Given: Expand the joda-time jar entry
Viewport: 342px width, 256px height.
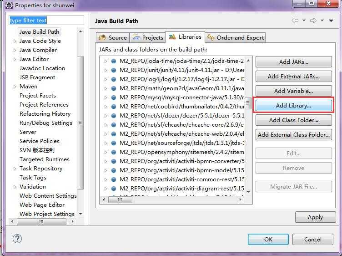Looking at the screenshot, I should point(106,61).
